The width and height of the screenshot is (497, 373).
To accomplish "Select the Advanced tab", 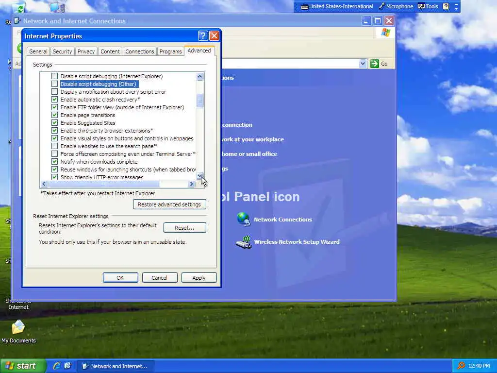I will pyautogui.click(x=199, y=51).
